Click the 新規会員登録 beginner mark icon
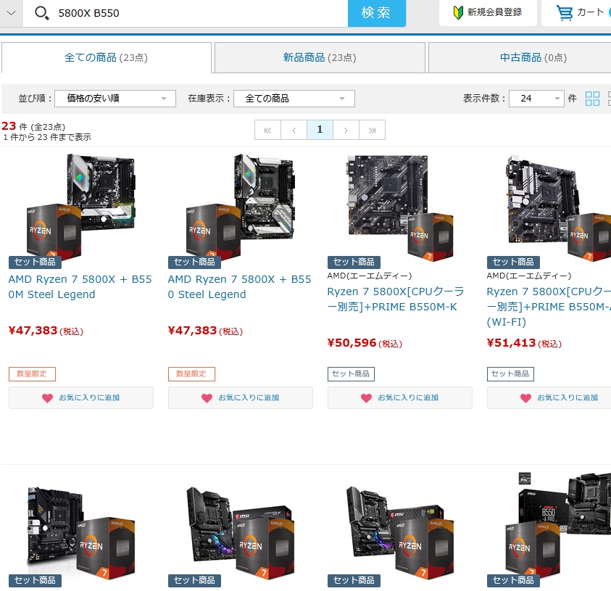Image resolution: width=611 pixels, height=591 pixels. tap(458, 12)
